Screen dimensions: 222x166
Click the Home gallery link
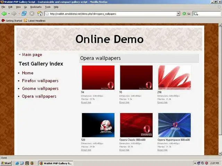[x=28, y=73]
